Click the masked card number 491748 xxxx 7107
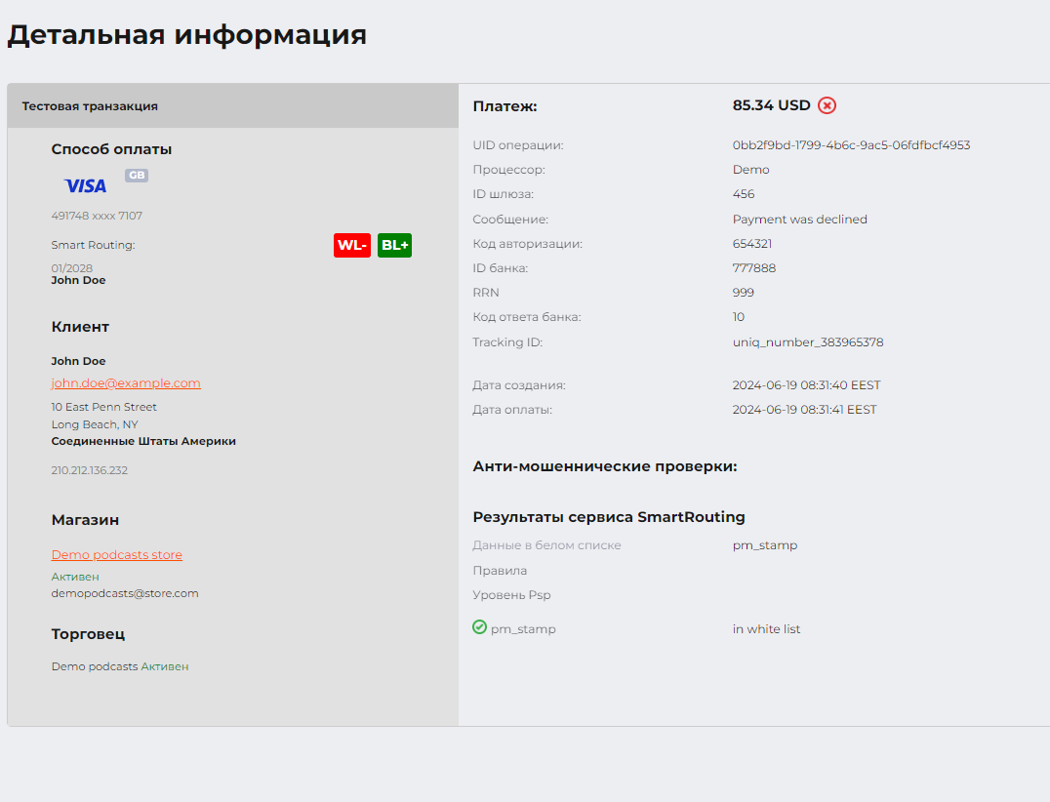The width and height of the screenshot is (1050, 802). [x=97, y=216]
